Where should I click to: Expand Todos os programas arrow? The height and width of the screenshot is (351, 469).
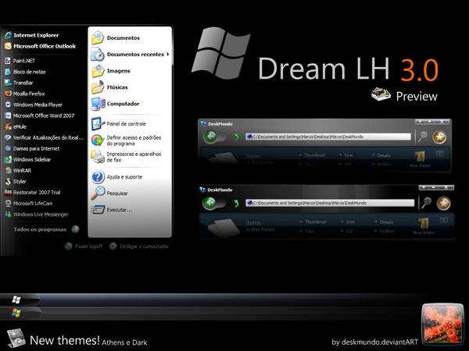(x=75, y=229)
